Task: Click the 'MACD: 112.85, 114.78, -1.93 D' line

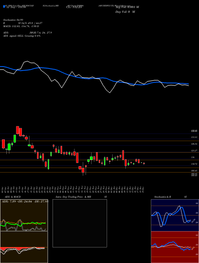Action: [21, 26]
